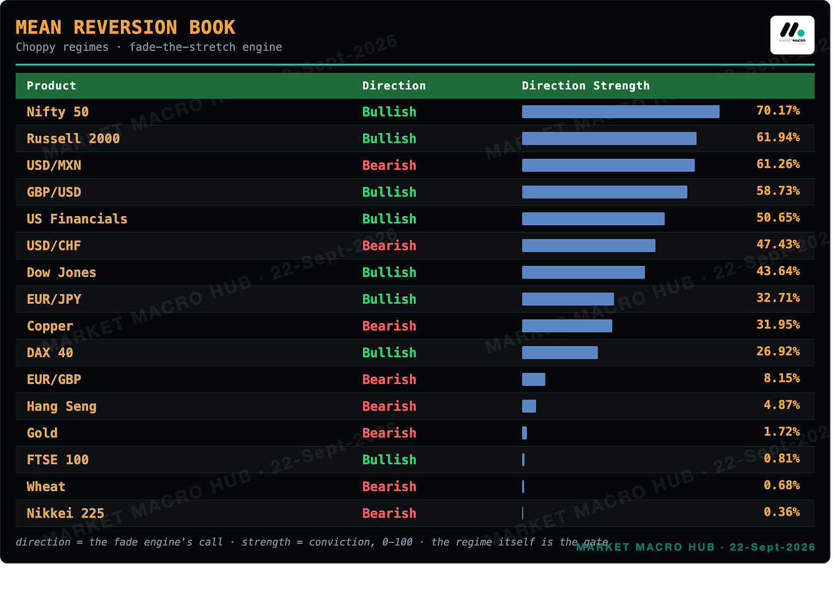Viewport: 834px width, 600px height.
Task: Select the EUR/GBP product name
Action: click(x=54, y=380)
